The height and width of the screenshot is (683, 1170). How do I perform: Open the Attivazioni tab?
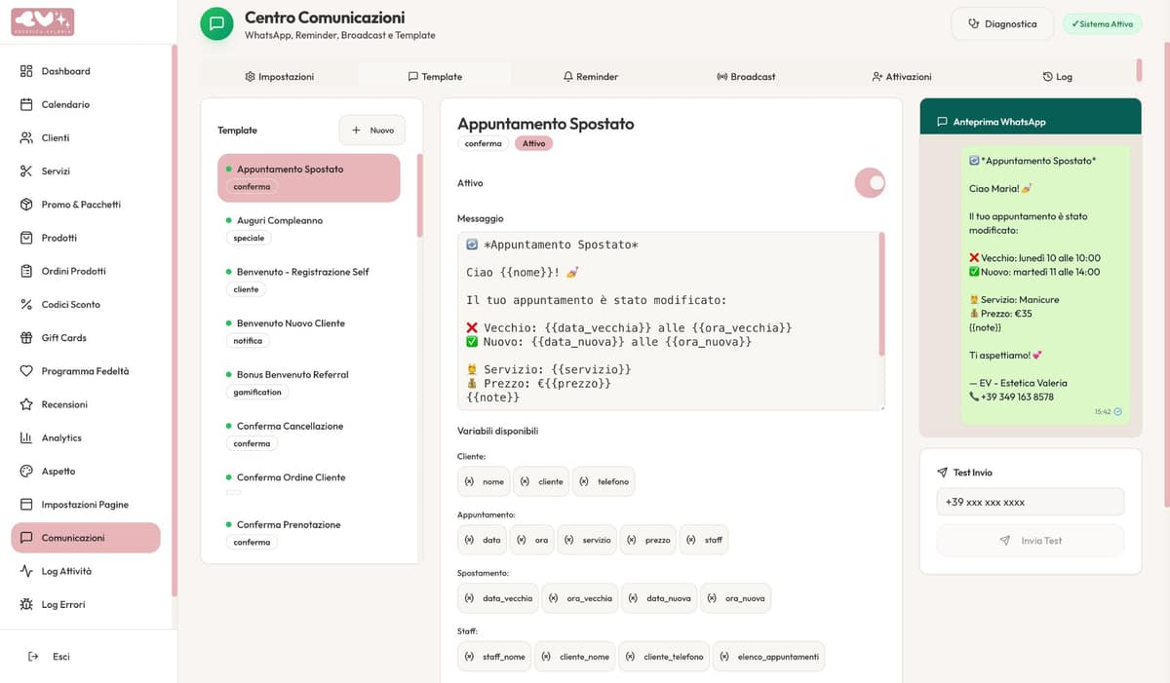pyautogui.click(x=902, y=76)
